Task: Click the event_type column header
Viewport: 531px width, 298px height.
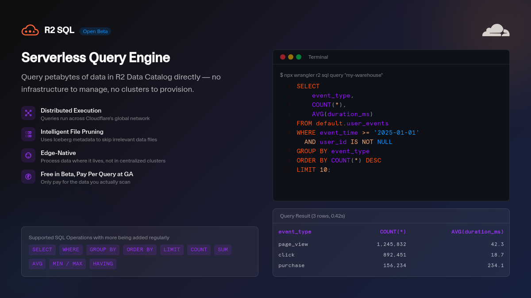Action: (295, 232)
